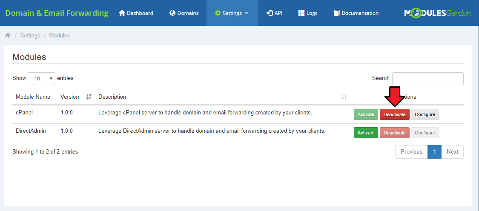Expand the Settings dropdown chevron
This screenshot has width=479, height=211.
[x=247, y=13]
